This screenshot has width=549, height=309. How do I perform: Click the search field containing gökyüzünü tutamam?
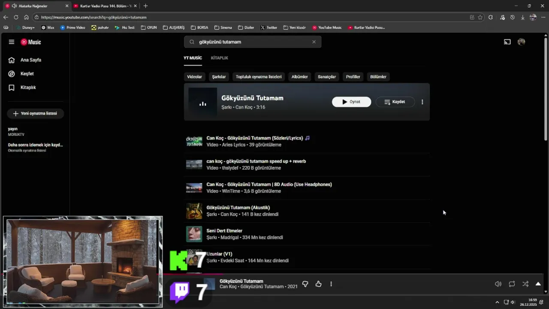pos(252,42)
